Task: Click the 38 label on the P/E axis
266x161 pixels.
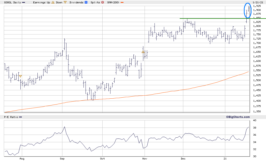Action: (255, 128)
